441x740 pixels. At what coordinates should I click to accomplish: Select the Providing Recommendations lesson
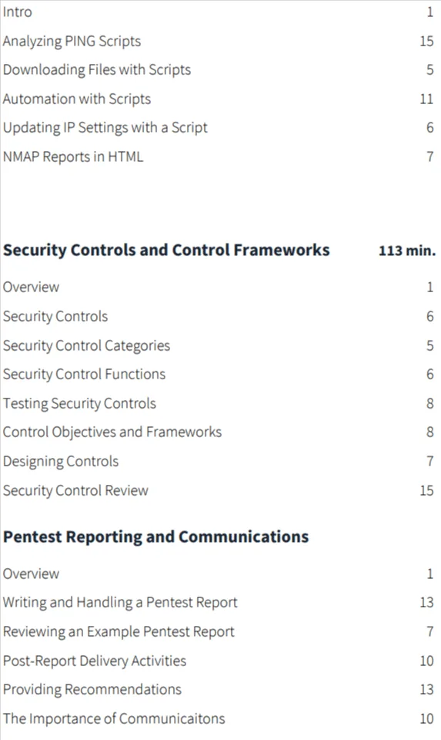tap(92, 689)
